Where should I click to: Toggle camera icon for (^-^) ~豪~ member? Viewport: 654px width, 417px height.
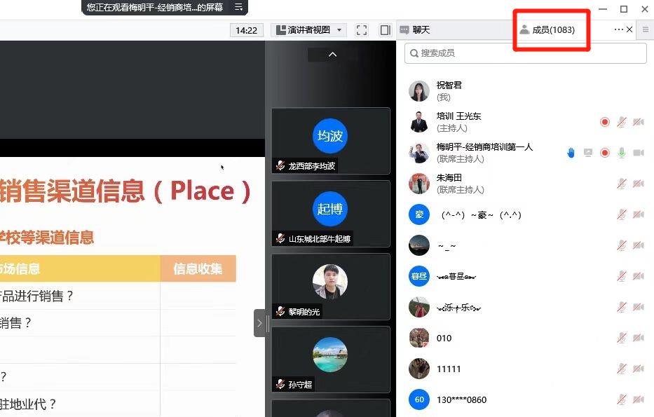(638, 214)
